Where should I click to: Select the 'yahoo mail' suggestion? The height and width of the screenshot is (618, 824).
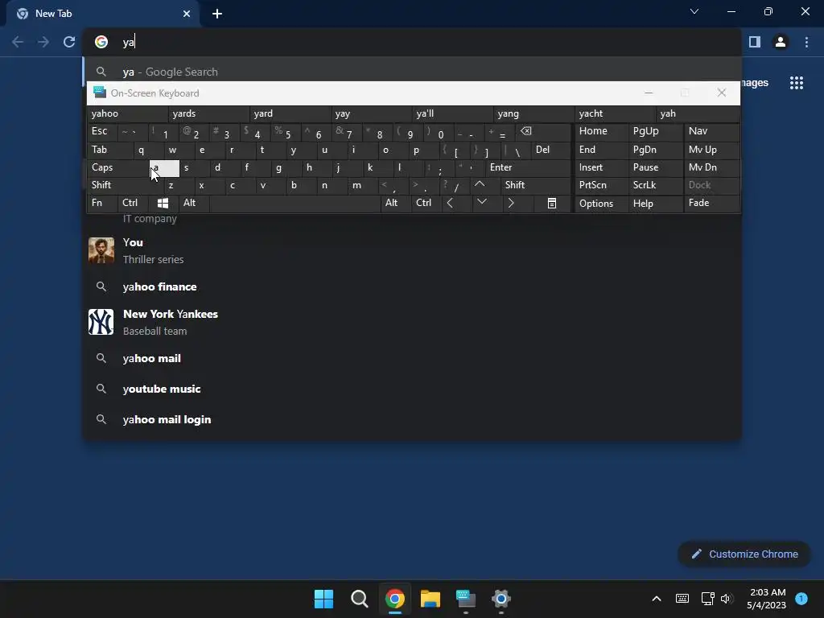tap(413, 358)
